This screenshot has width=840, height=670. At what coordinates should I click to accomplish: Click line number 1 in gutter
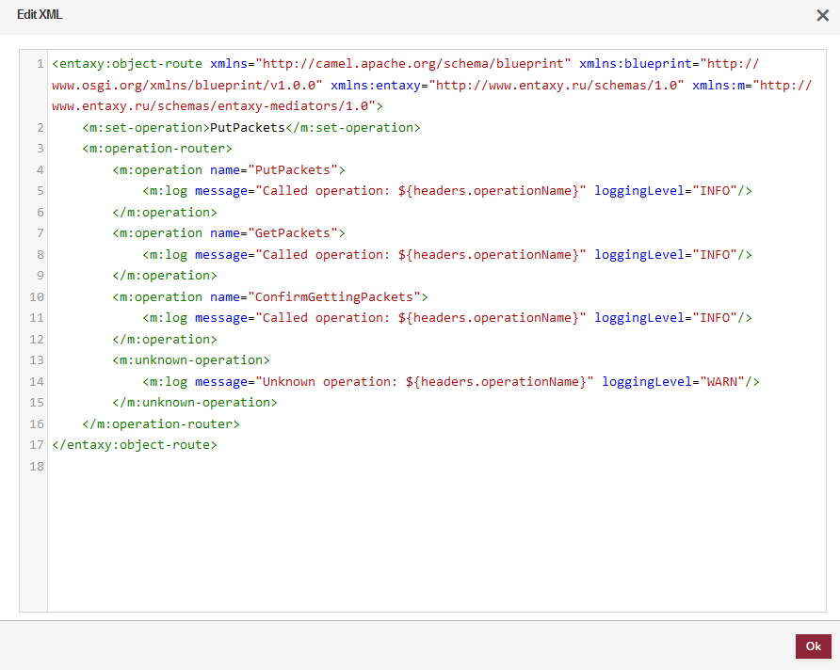[40, 64]
